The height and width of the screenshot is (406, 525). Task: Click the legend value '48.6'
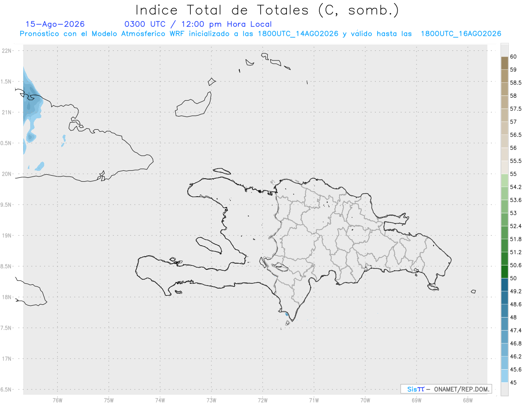pos(515,304)
